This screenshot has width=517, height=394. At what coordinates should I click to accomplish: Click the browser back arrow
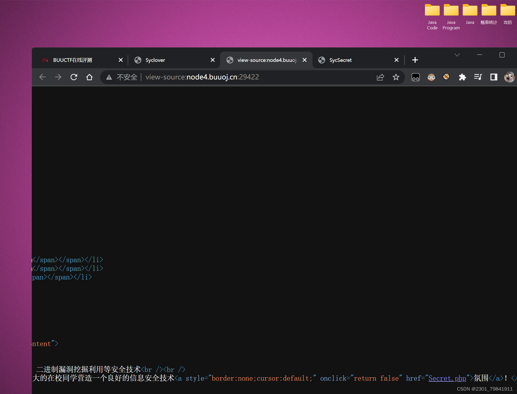(42, 77)
